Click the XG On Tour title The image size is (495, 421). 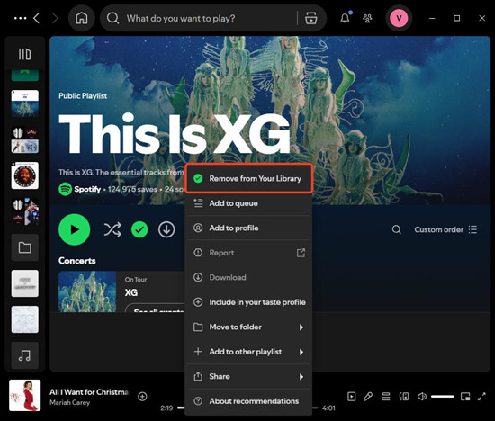131,292
